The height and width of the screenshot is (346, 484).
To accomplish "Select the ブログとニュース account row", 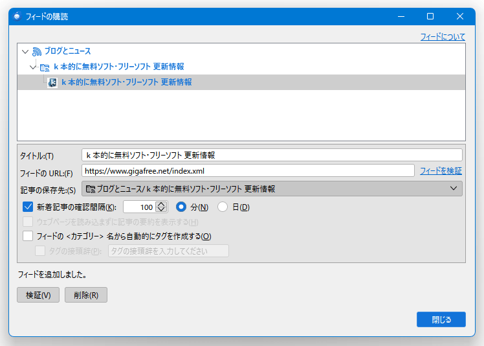I will 241,51.
